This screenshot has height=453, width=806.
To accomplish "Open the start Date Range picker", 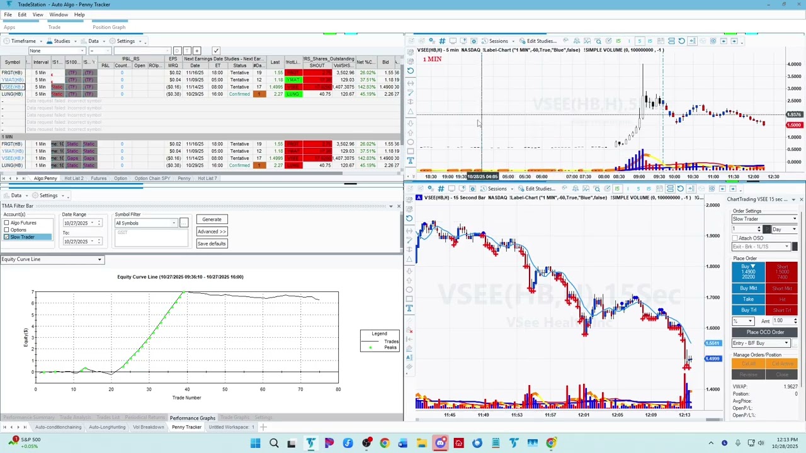I will [82, 223].
